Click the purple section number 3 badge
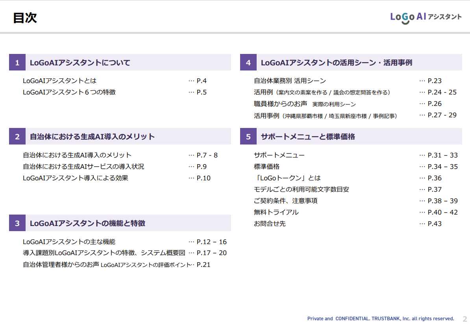Image resolution: width=470 pixels, height=326 pixels. click(x=17, y=223)
